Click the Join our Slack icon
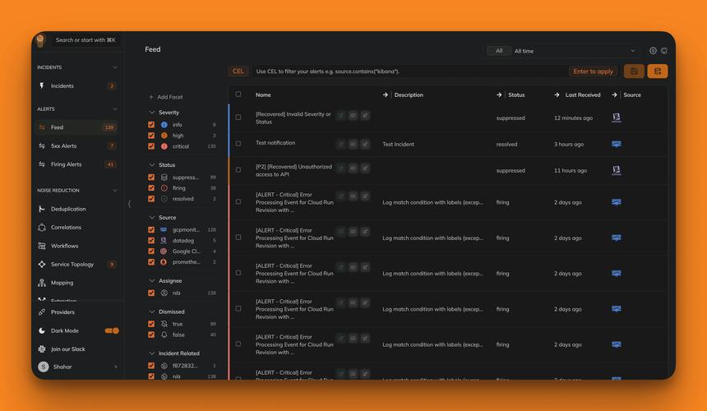 42,349
